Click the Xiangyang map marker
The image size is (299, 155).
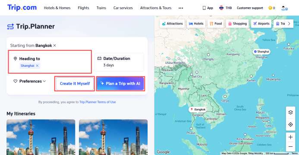coord(233,50)
